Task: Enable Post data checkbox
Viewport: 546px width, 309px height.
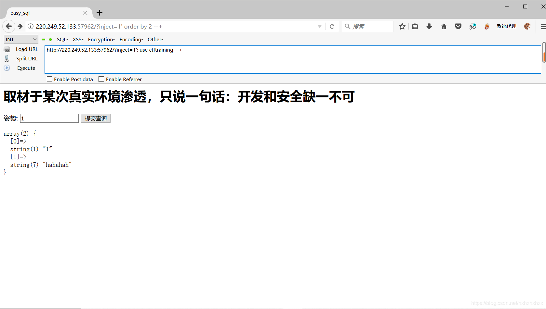Action: (49, 79)
